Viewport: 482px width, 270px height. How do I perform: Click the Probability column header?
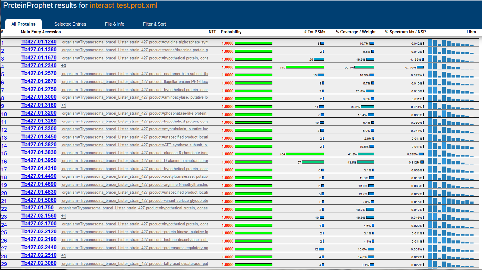231,32
